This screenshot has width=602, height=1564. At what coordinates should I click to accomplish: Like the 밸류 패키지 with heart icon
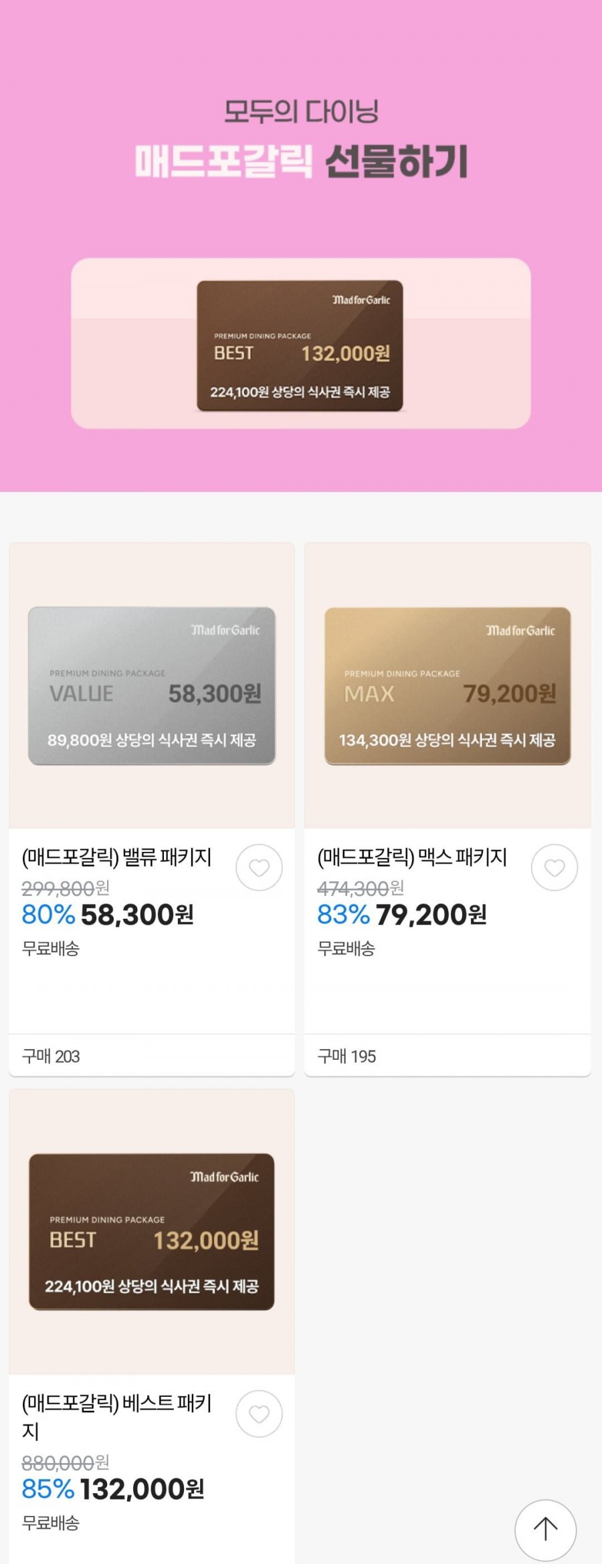[x=259, y=867]
